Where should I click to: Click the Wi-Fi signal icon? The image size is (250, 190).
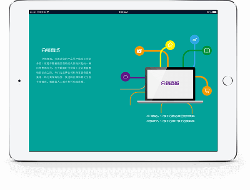coord(48,12)
